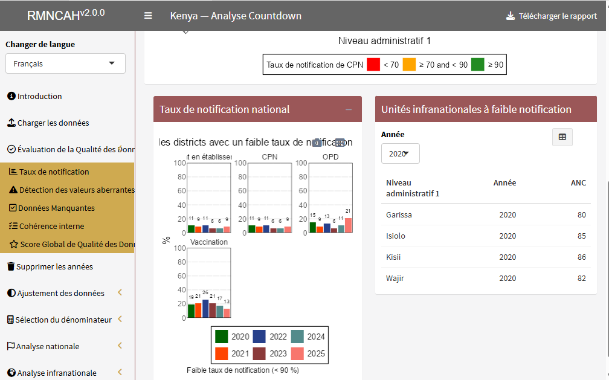Click the list icon beside Cohérence interne
Image resolution: width=609 pixels, height=380 pixels.
[13, 226]
